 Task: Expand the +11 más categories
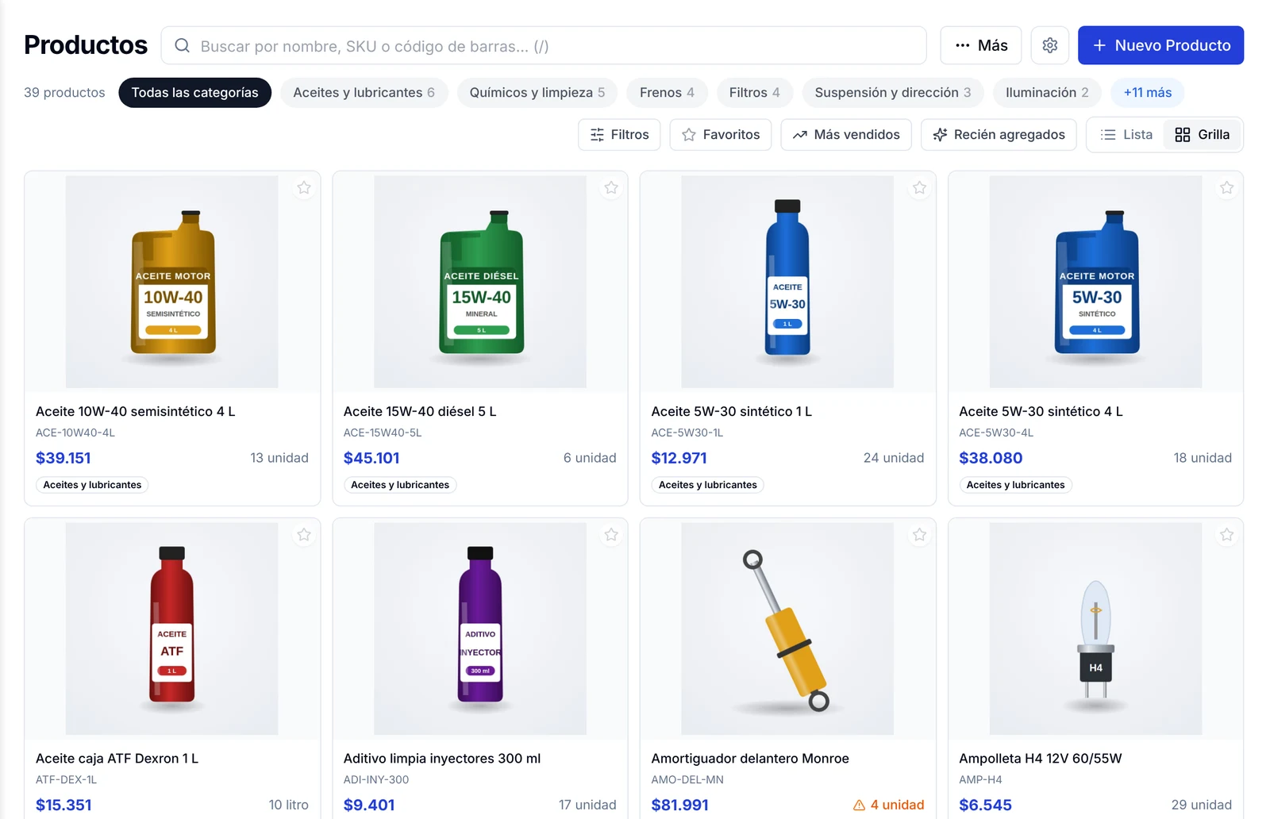1147,93
